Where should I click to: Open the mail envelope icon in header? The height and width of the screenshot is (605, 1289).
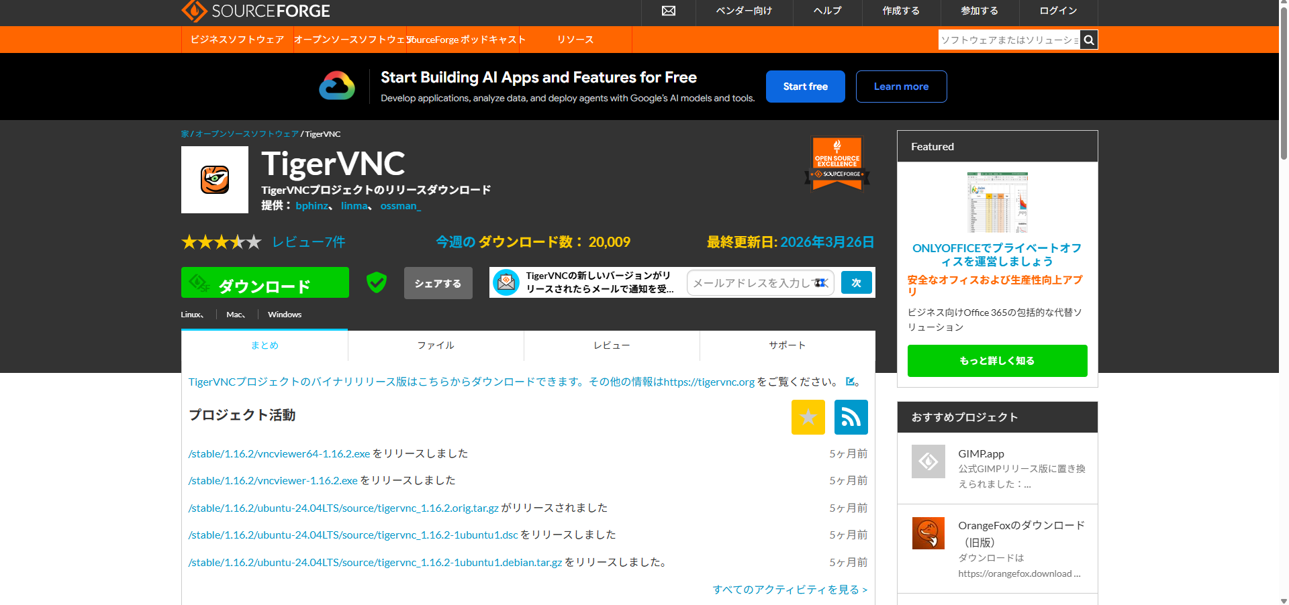click(x=669, y=11)
